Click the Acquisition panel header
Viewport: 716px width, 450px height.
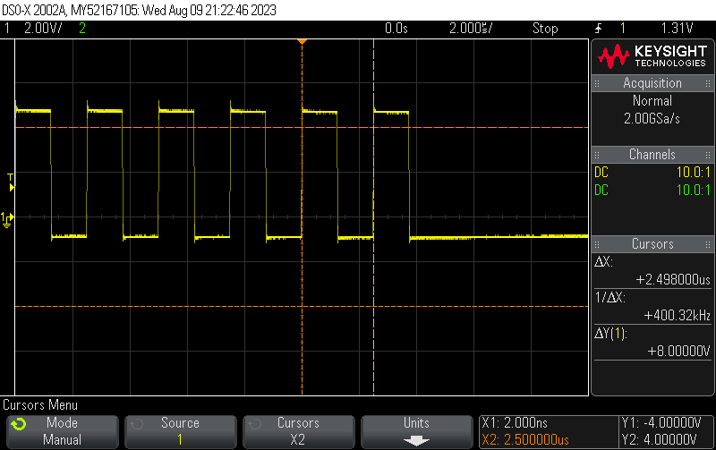click(x=652, y=83)
